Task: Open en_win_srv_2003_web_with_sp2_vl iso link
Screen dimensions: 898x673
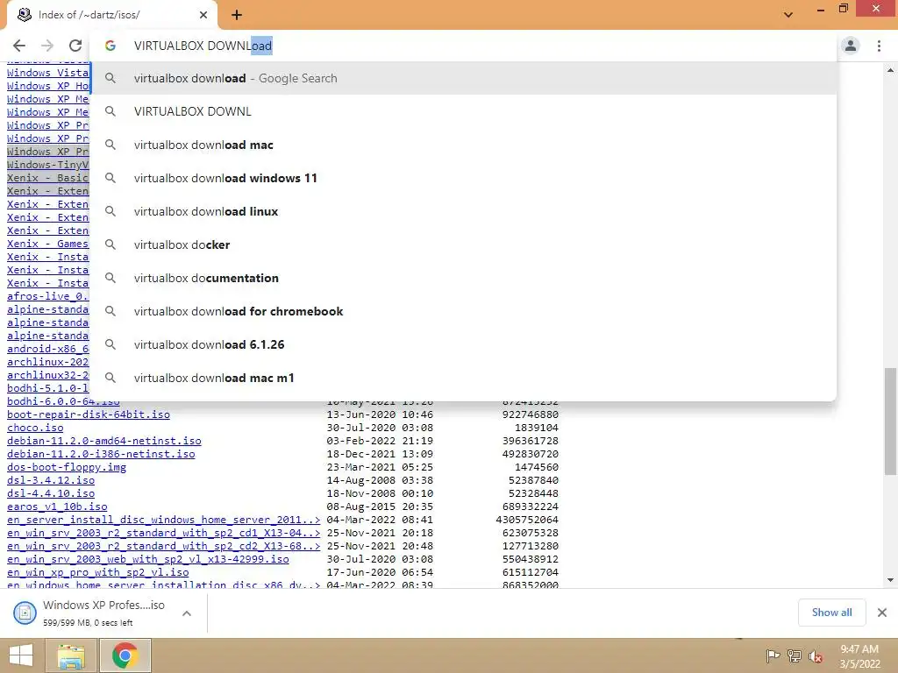Action: coord(147,559)
